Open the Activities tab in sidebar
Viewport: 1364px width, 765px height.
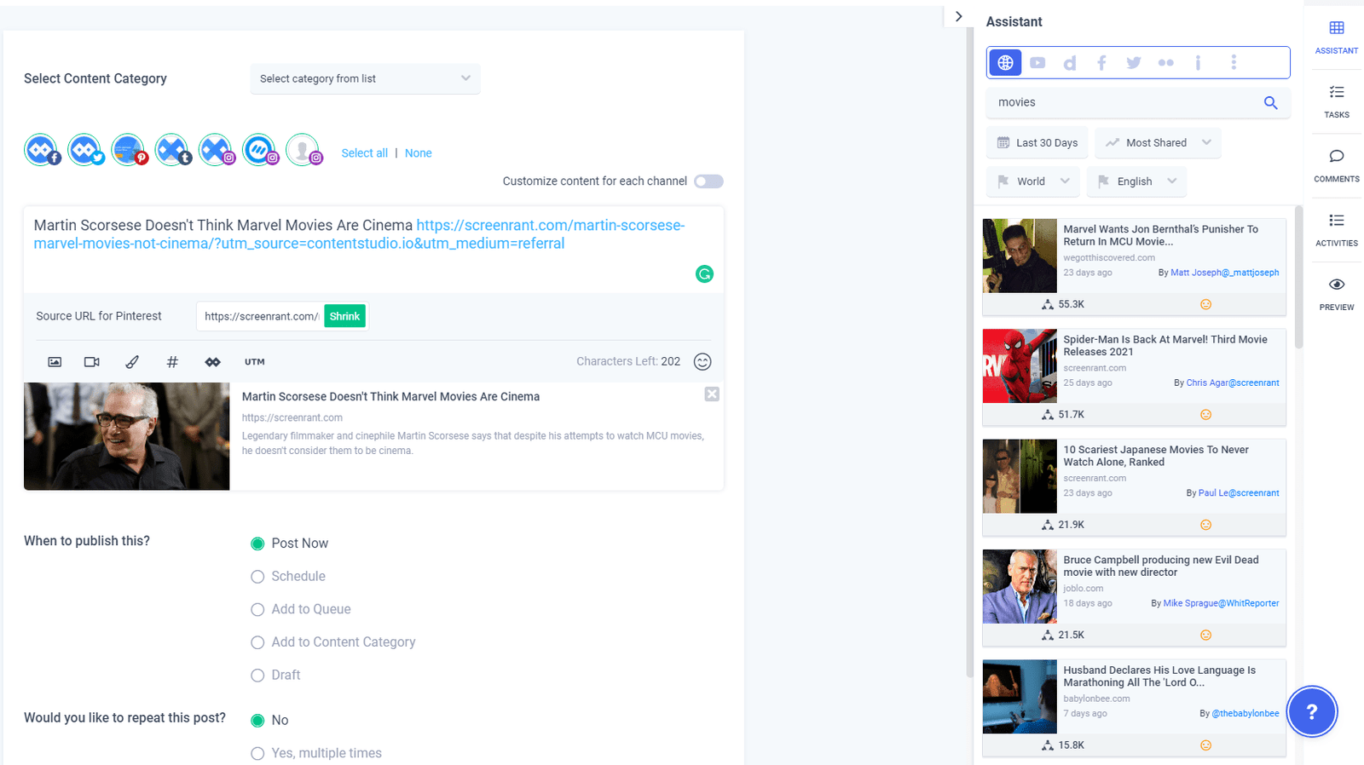[1336, 230]
